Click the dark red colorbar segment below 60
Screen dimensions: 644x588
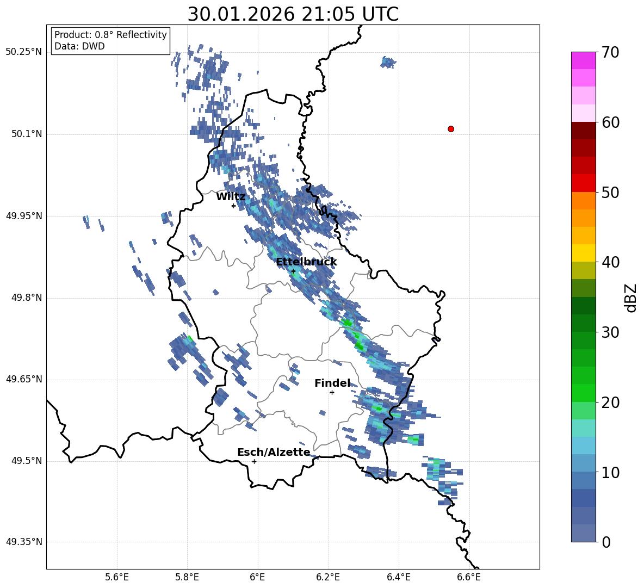584,131
